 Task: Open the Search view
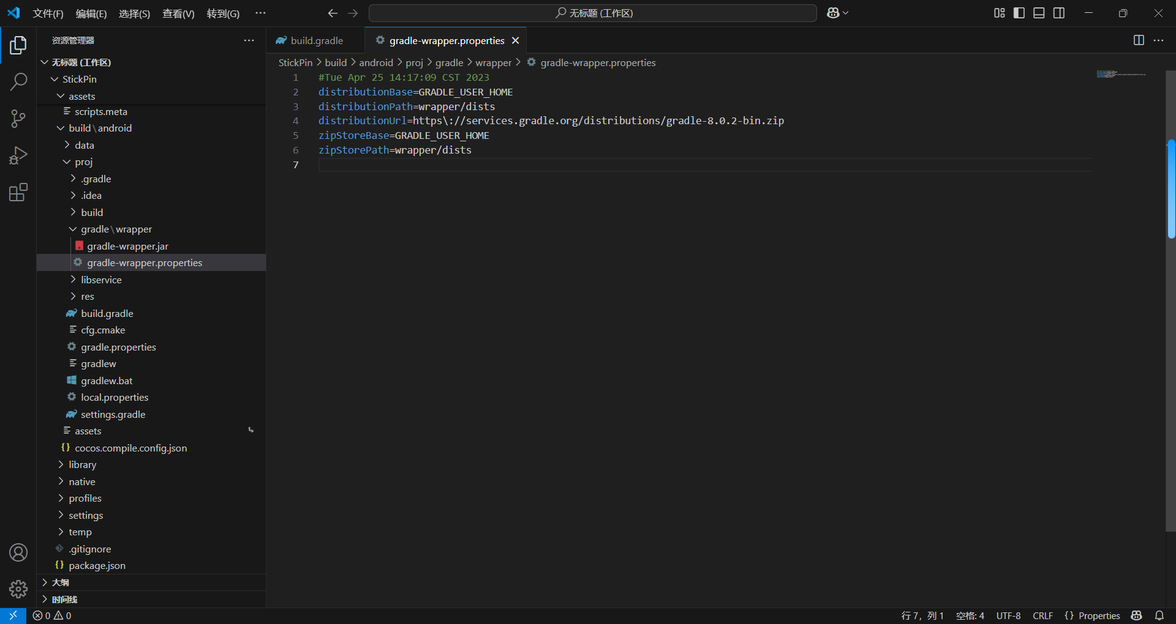coord(18,81)
